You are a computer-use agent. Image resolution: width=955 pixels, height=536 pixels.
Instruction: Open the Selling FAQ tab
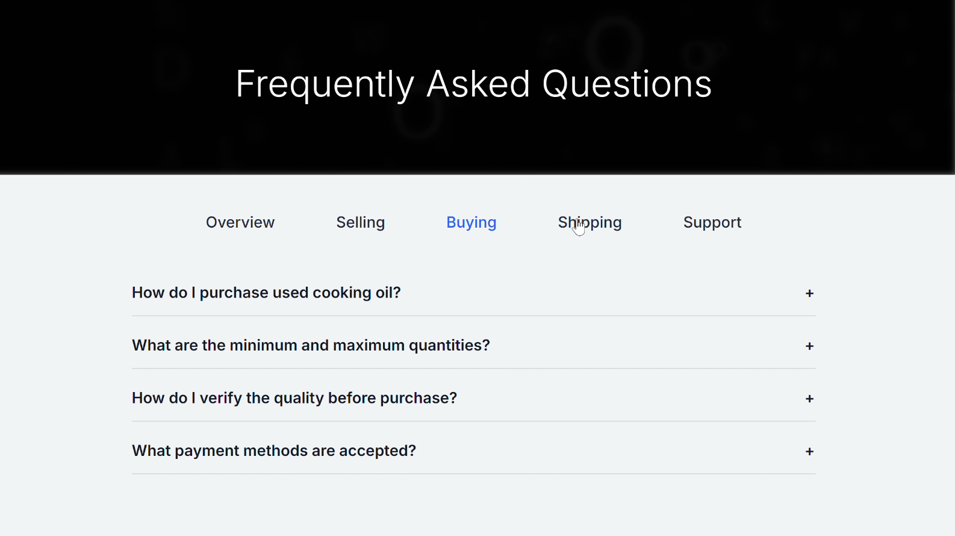click(360, 222)
